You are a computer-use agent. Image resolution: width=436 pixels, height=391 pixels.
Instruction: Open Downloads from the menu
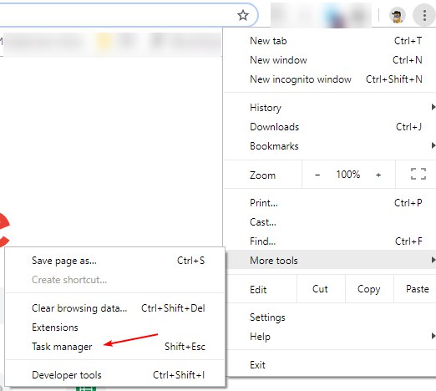click(x=330, y=127)
